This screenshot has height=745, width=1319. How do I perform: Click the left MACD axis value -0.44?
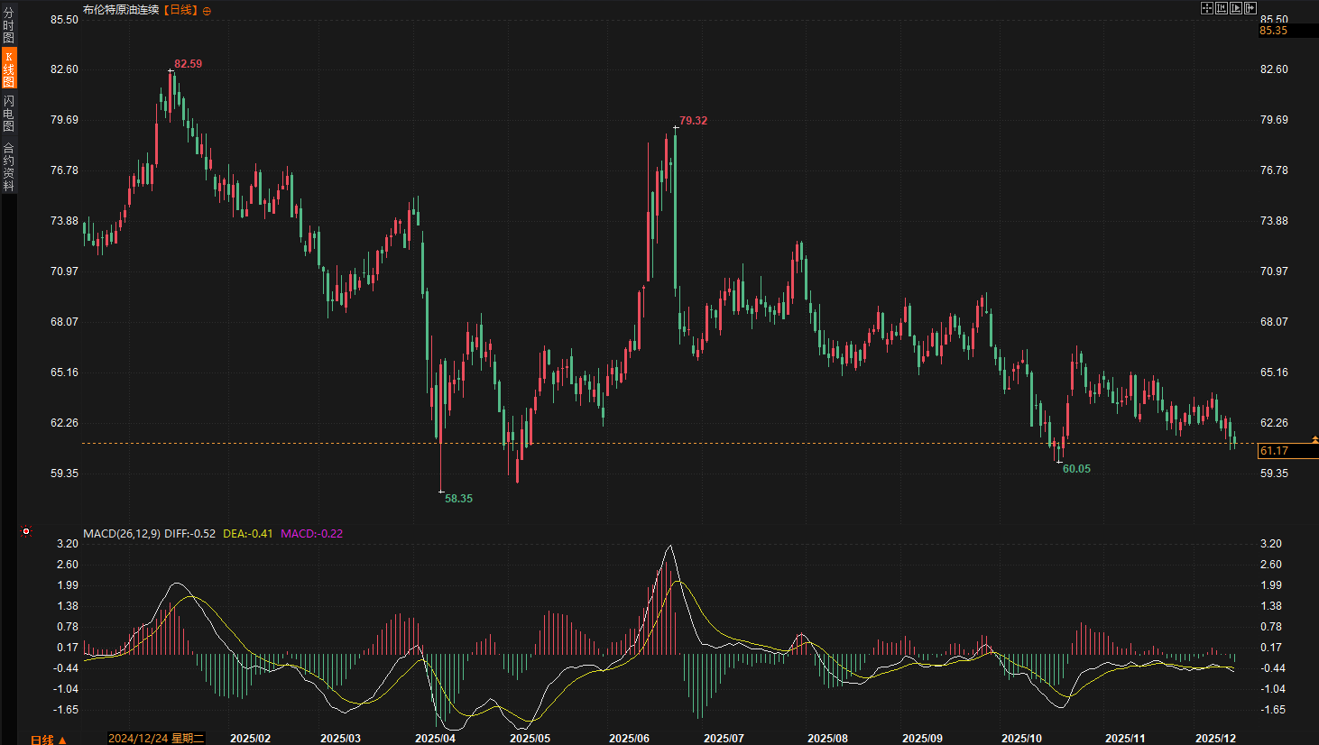(x=66, y=668)
